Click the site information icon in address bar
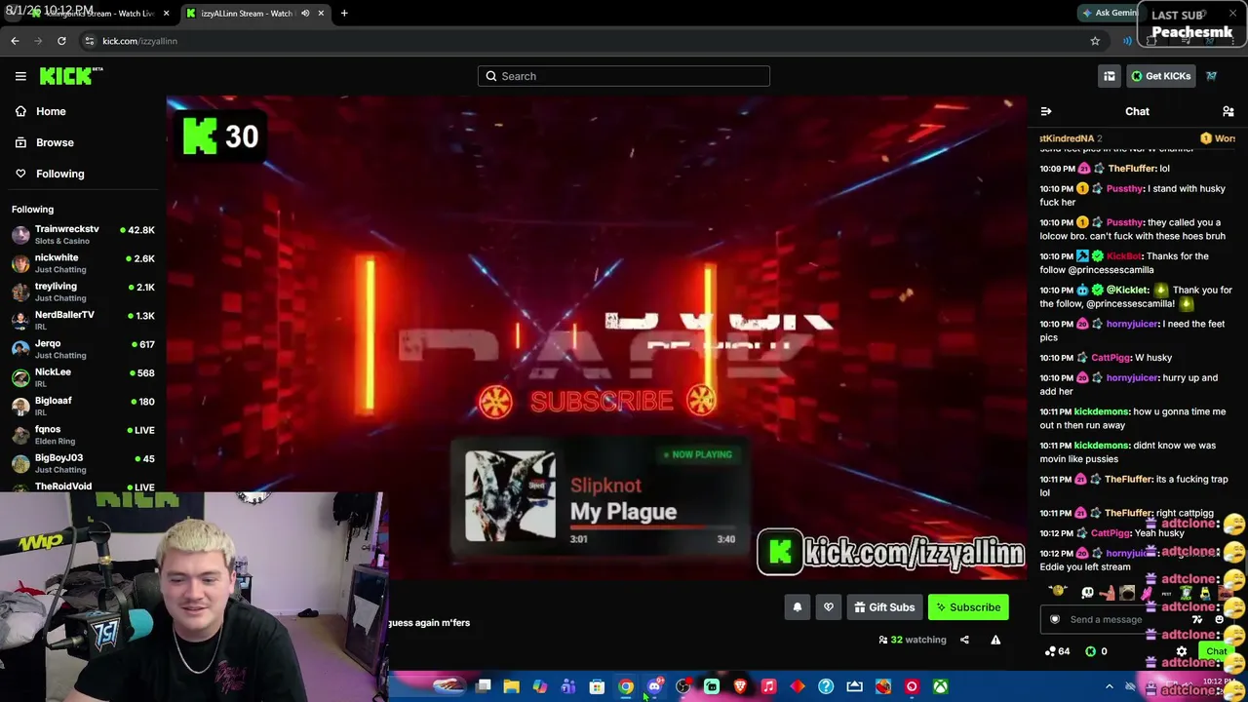Viewport: 1248px width, 702px height. point(89,41)
